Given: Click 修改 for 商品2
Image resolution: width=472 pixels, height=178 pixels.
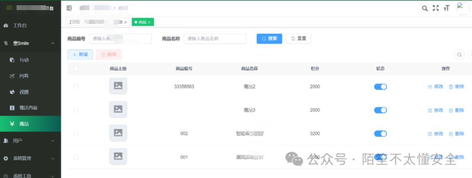Looking at the screenshot, I should point(436,86).
